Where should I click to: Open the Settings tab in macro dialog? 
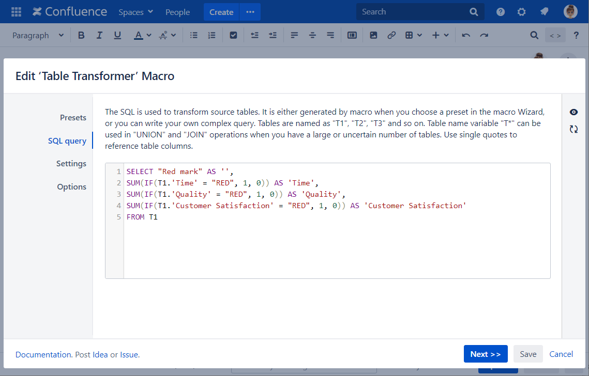(71, 163)
